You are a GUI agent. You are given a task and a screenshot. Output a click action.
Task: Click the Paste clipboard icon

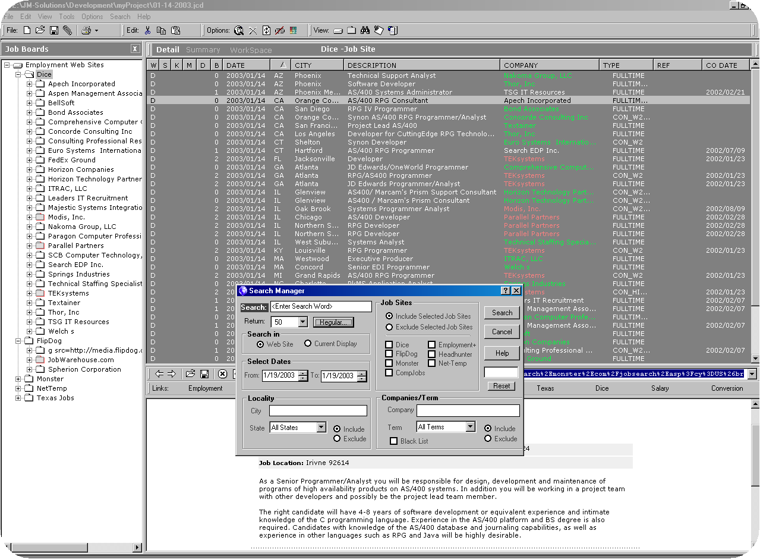coord(176,30)
